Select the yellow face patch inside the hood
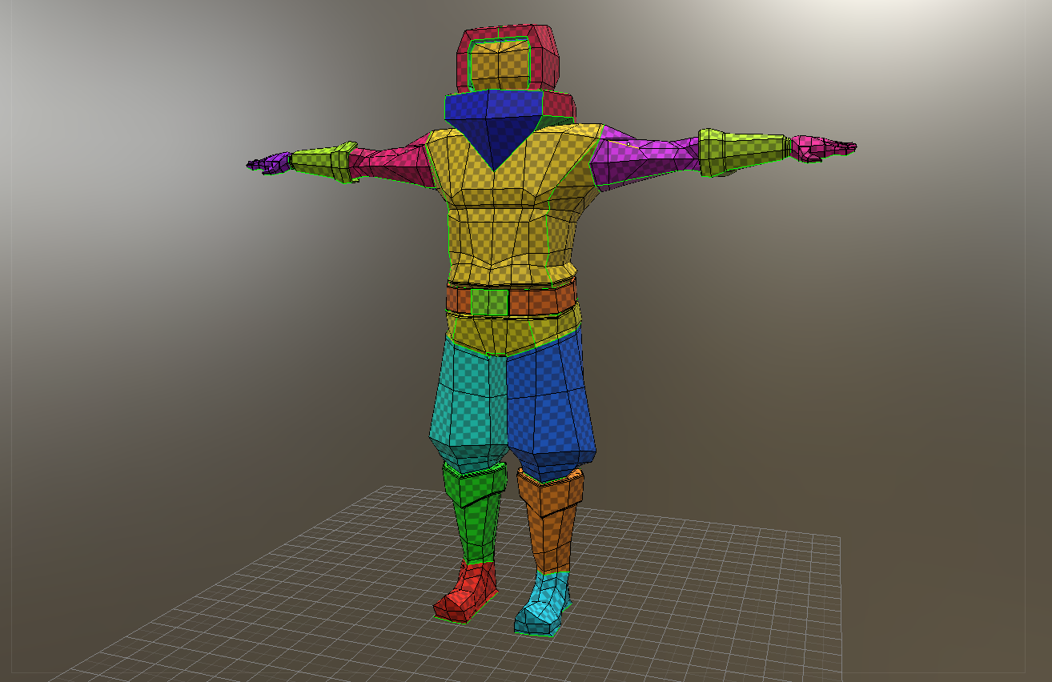 point(500,64)
